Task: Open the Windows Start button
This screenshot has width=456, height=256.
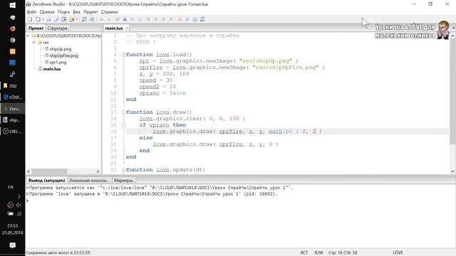Action: tap(13, 5)
